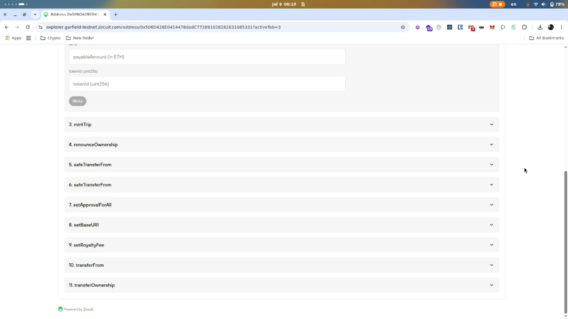Open the notifications bell in top bar
This screenshot has height=319, width=568.
point(303,4)
